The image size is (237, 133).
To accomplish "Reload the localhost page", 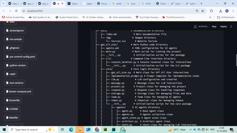I will [x=16, y=11].
